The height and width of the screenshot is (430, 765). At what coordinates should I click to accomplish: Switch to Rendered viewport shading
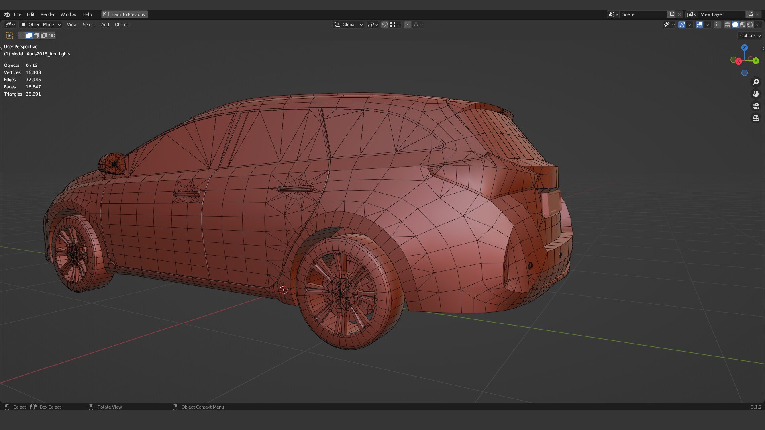pos(750,25)
